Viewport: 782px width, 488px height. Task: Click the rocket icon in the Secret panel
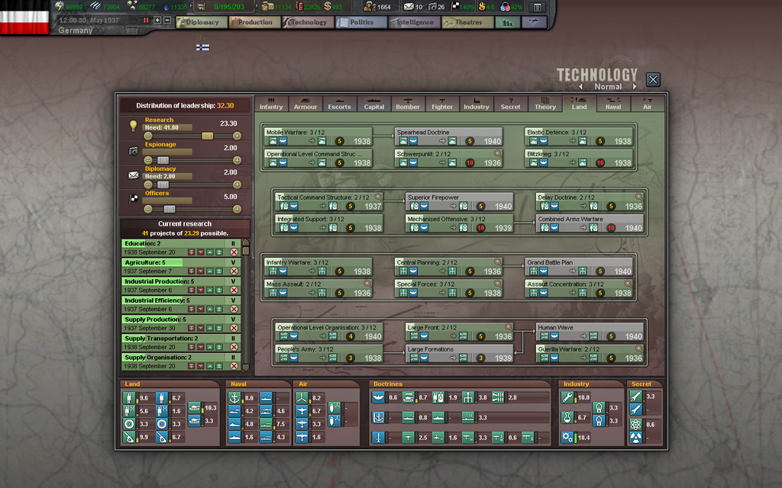pyautogui.click(x=635, y=396)
